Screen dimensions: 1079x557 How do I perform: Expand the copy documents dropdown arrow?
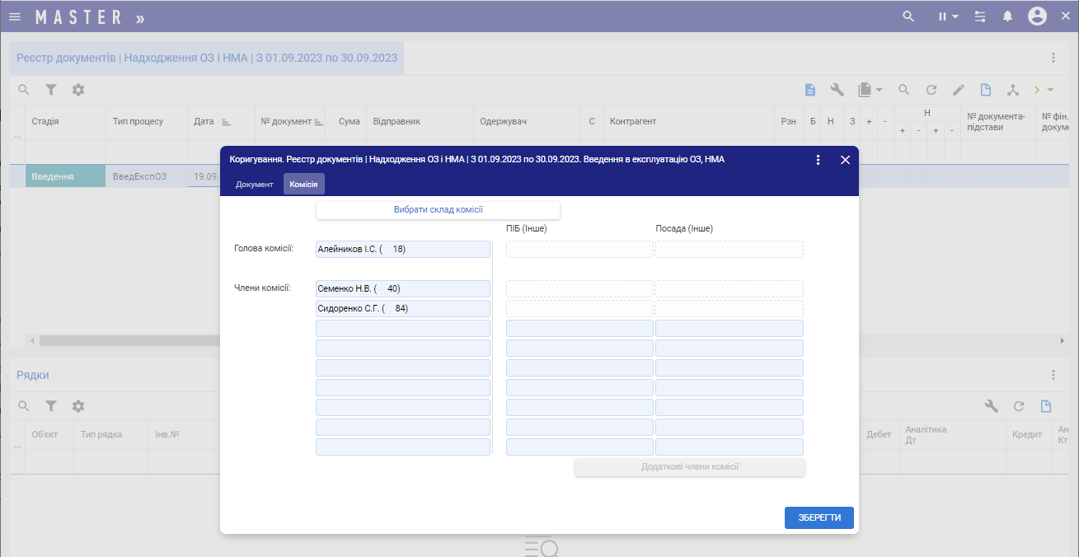tap(880, 90)
